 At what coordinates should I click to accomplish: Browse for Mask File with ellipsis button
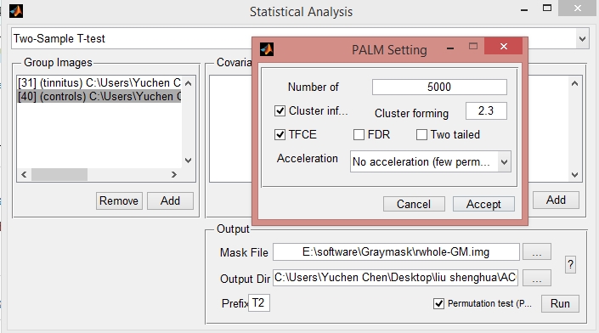coord(537,252)
